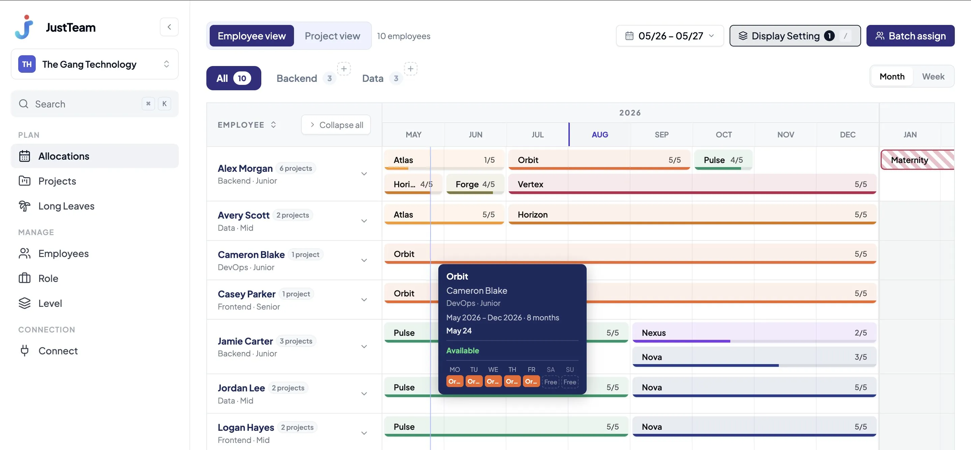Open The Gang Technology workspace switcher
The width and height of the screenshot is (971, 450).
point(95,64)
